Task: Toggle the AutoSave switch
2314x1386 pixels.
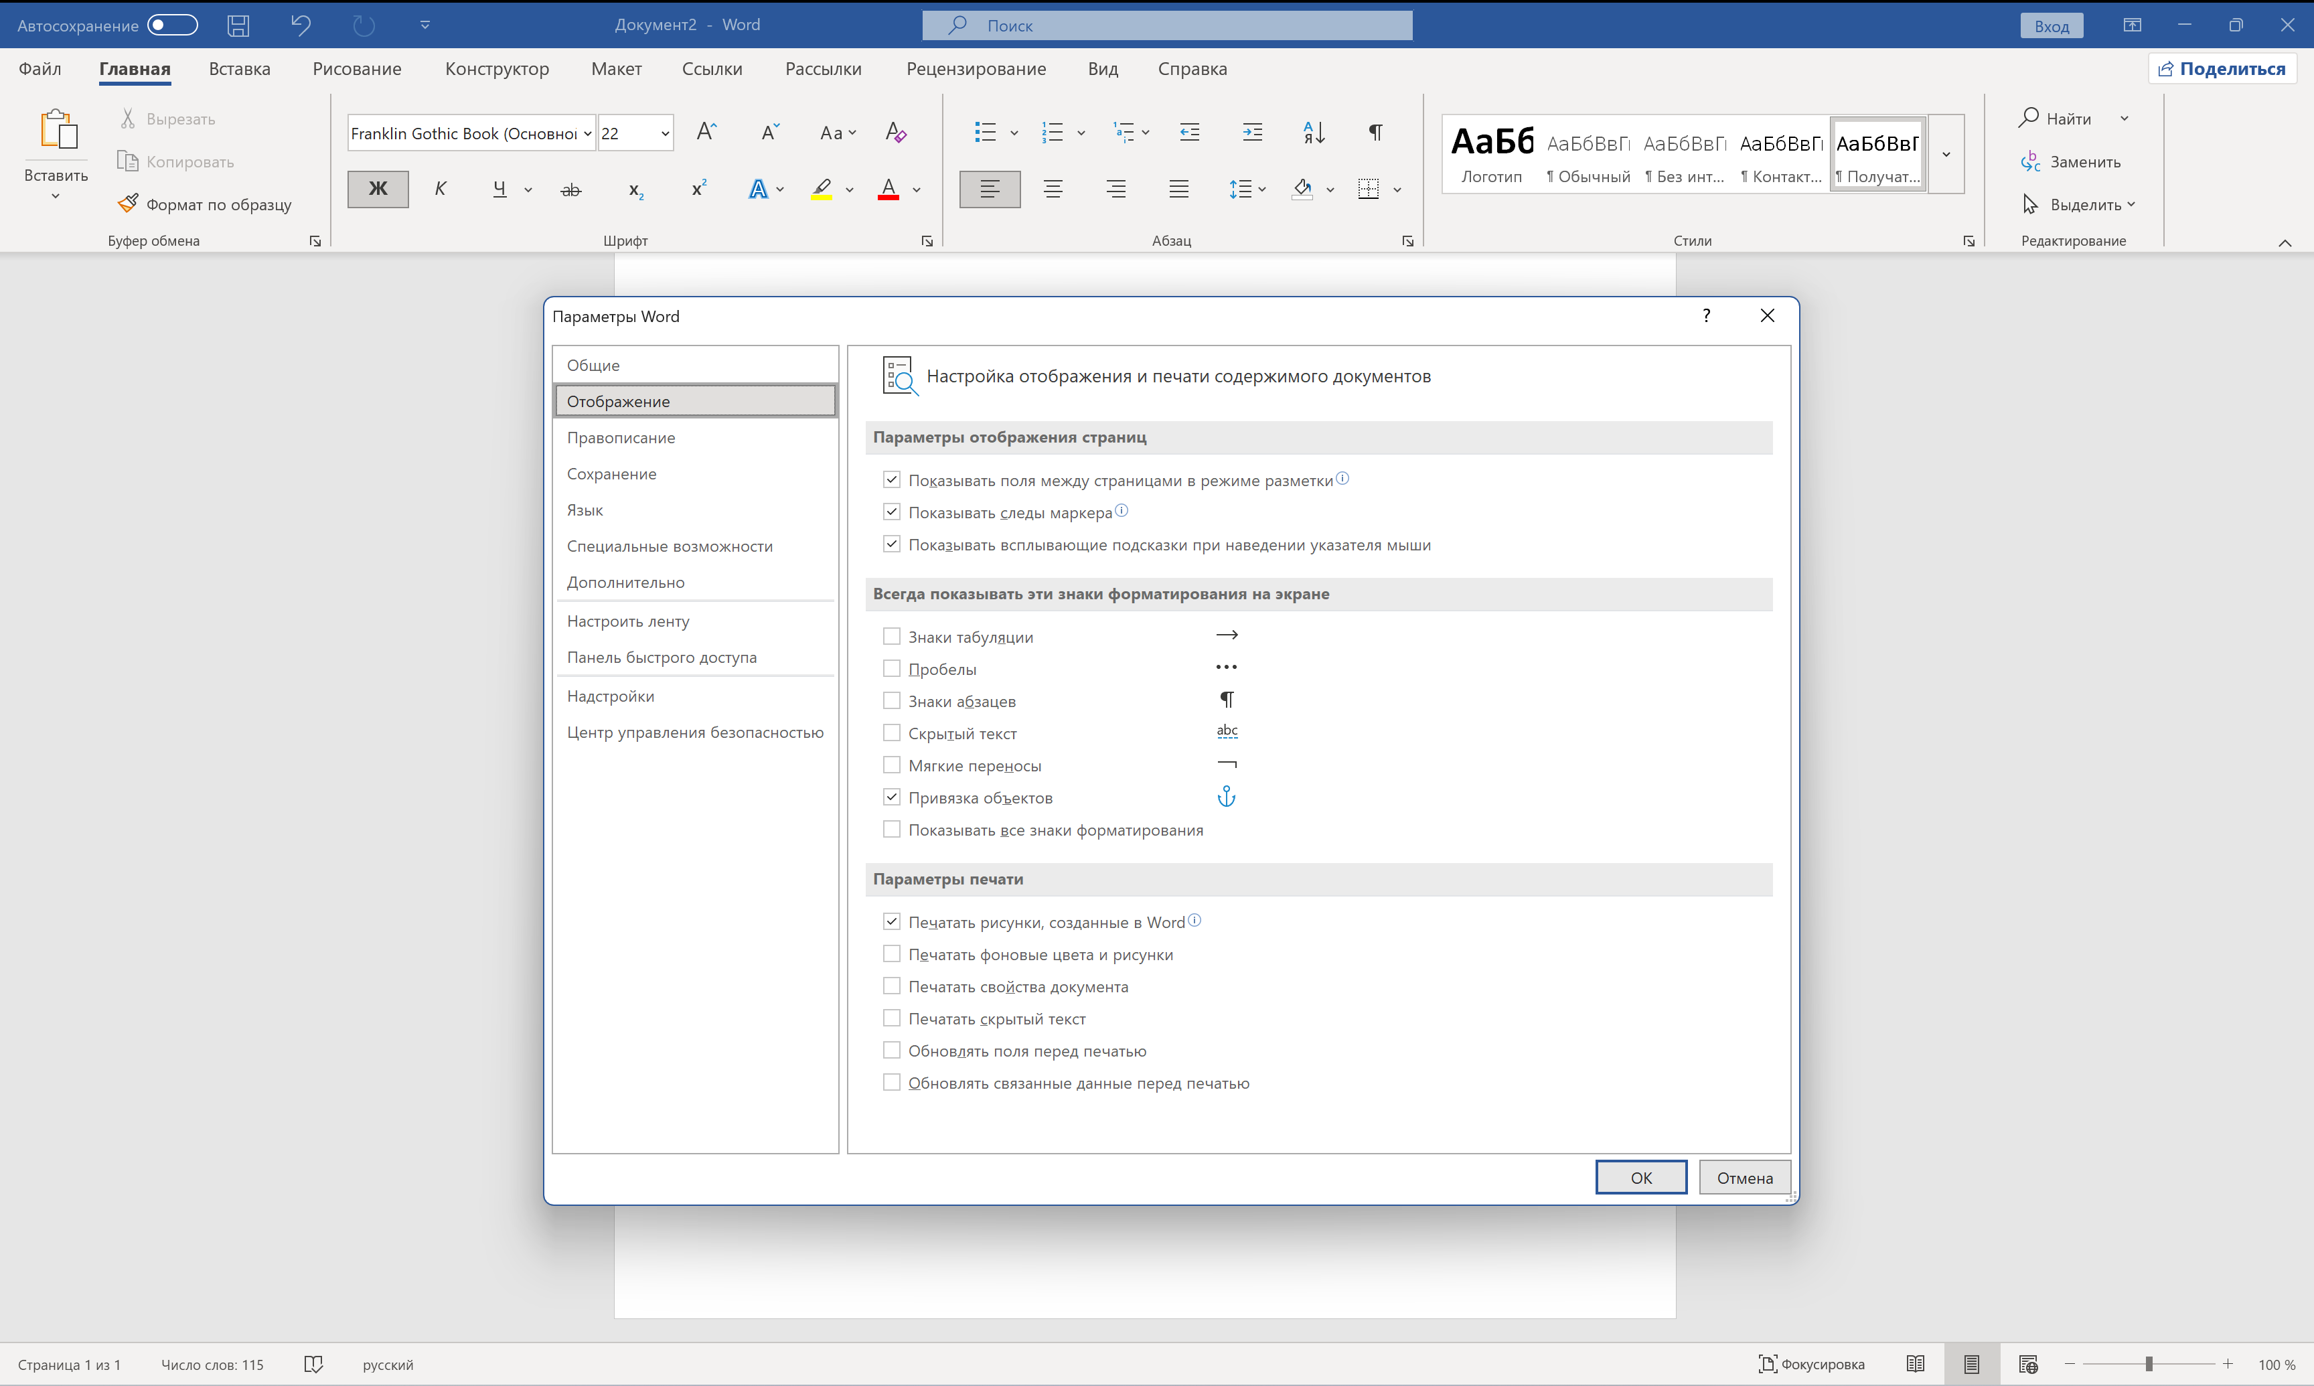Action: pyautogui.click(x=173, y=25)
